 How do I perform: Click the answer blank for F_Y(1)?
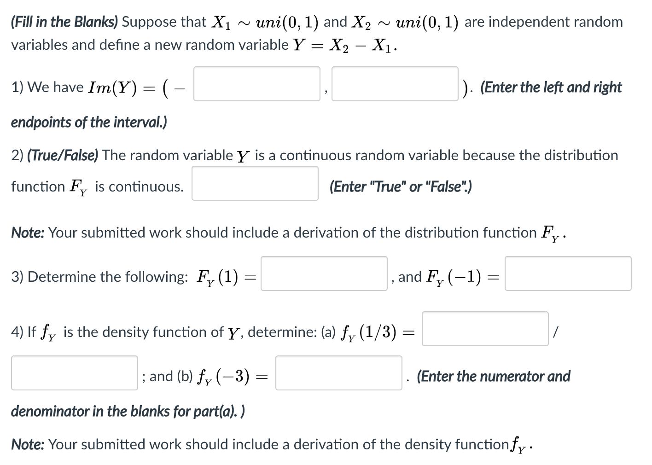pos(324,274)
